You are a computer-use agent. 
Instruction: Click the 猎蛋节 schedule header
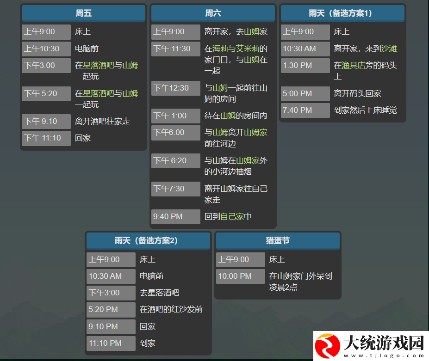click(278, 241)
